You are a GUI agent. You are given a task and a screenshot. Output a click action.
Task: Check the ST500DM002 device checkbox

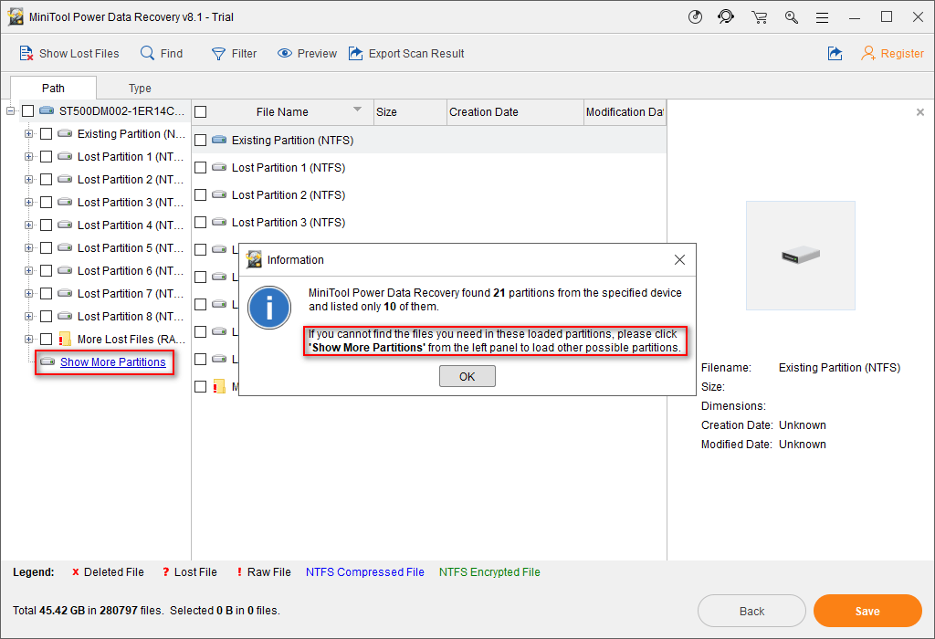coord(28,110)
